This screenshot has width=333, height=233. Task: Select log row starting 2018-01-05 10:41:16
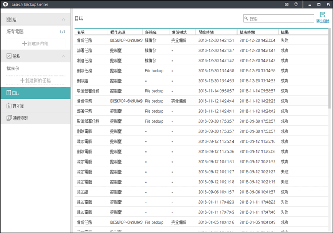[201, 222]
